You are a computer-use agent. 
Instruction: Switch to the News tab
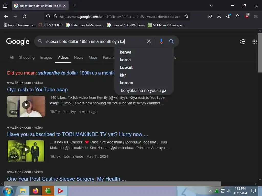pyautogui.click(x=79, y=57)
